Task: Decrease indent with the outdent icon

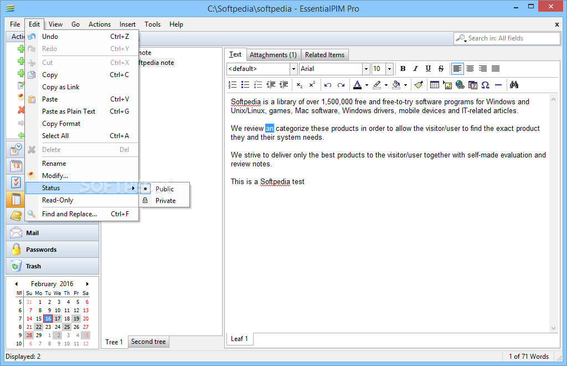Action: click(x=271, y=85)
